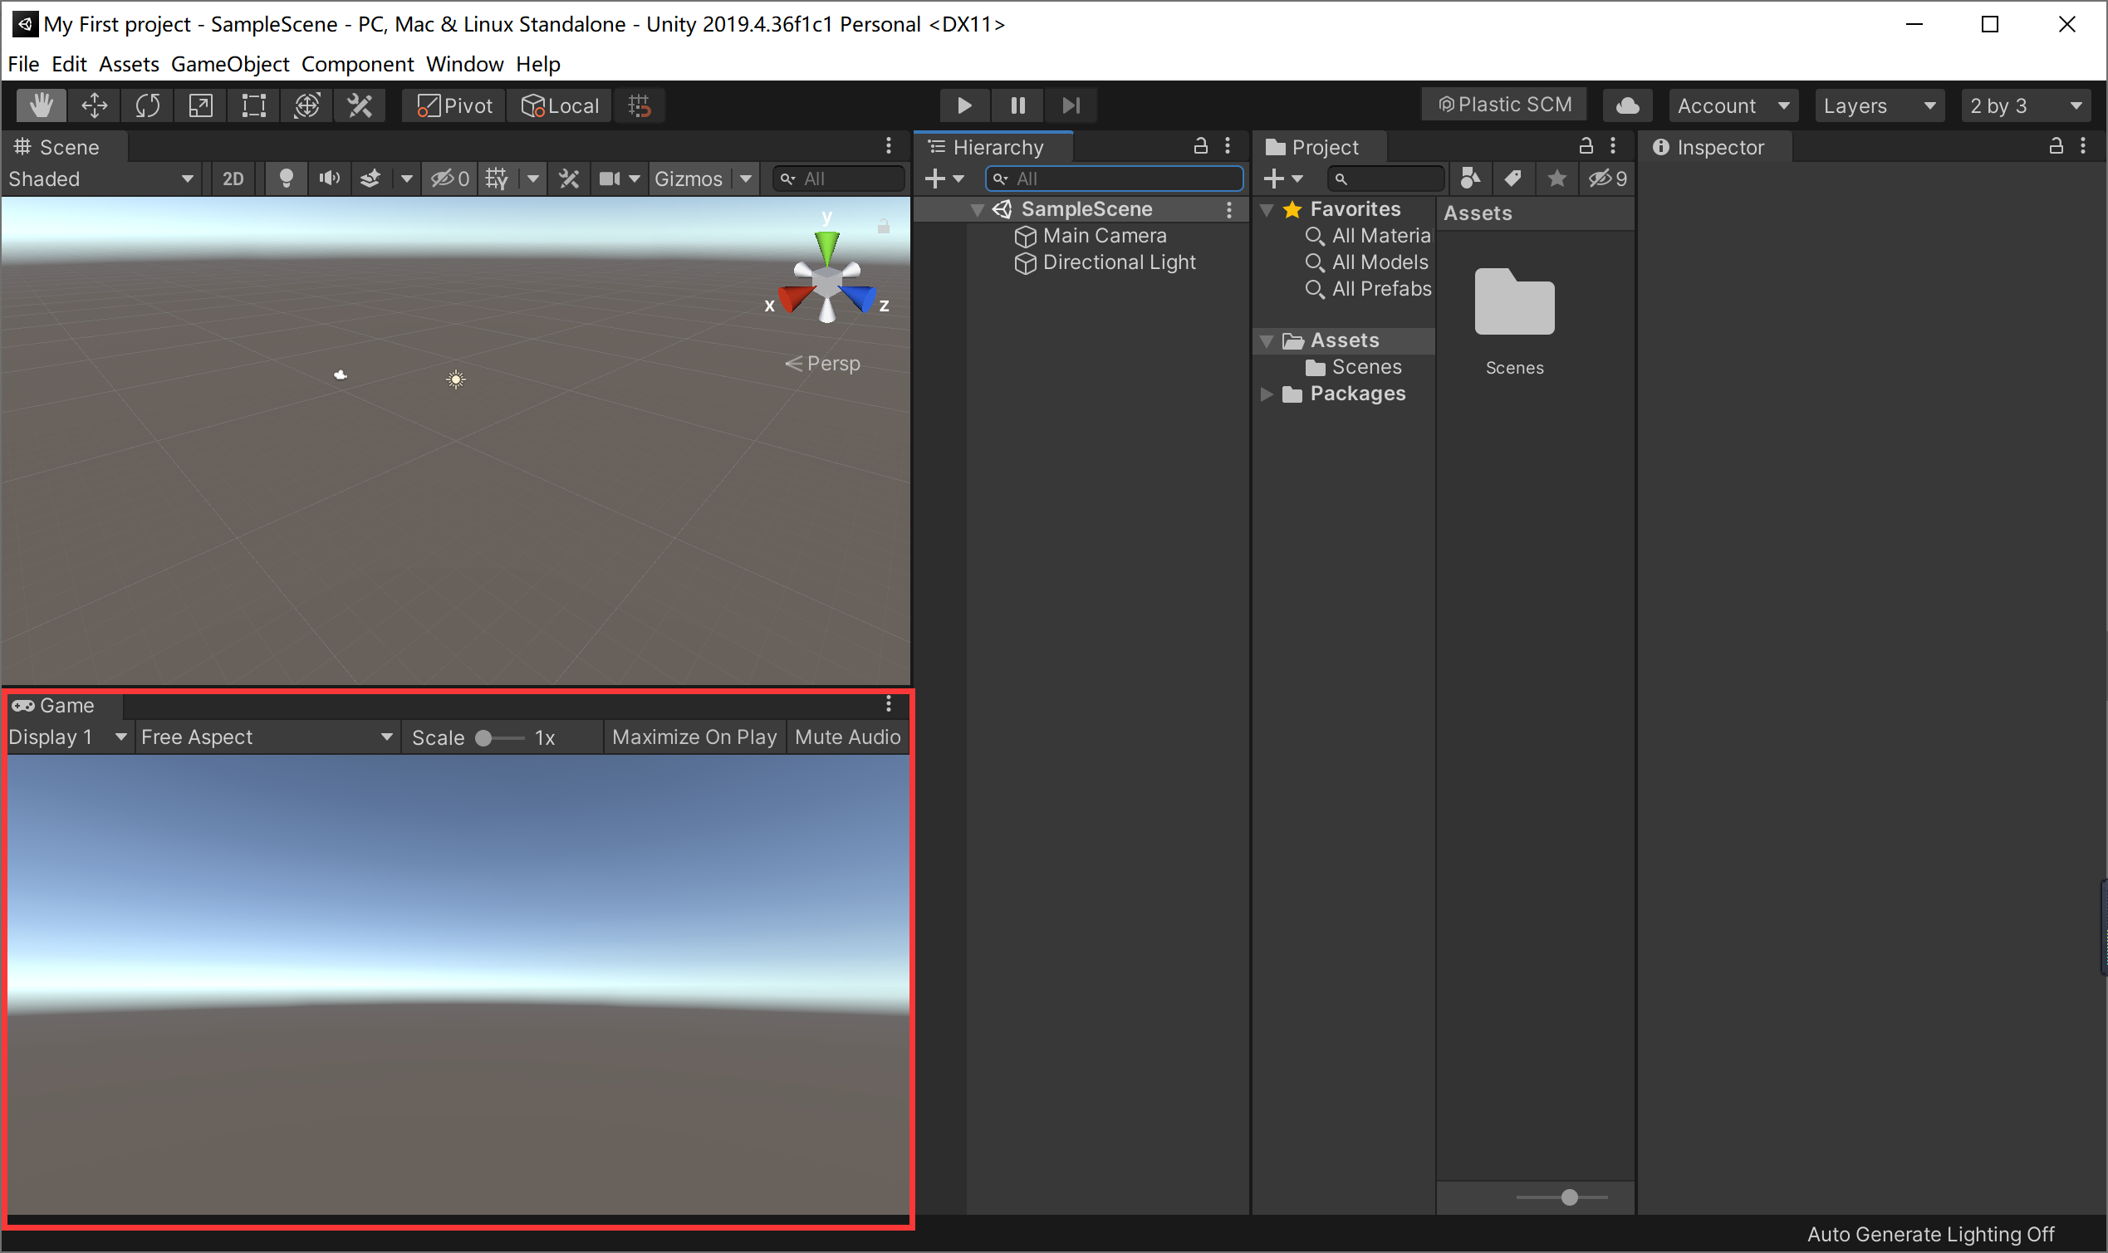Open the GameObject menu
The height and width of the screenshot is (1253, 2108).
230,64
